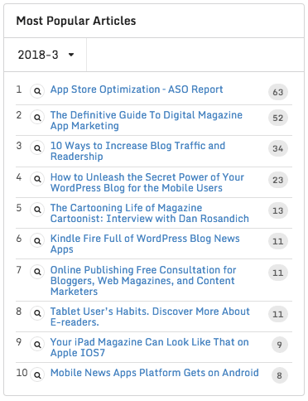Click the 11 badge on Tablet User's Habits row
The image size is (308, 401).
[x=278, y=314]
